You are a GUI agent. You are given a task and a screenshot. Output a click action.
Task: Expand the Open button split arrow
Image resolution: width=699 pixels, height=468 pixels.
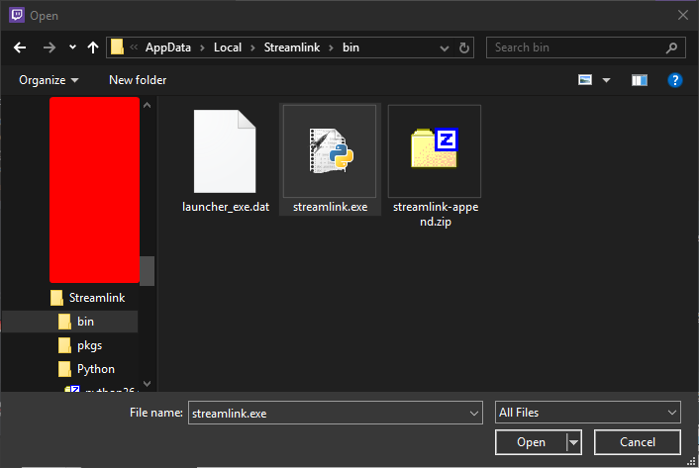pyautogui.click(x=573, y=442)
